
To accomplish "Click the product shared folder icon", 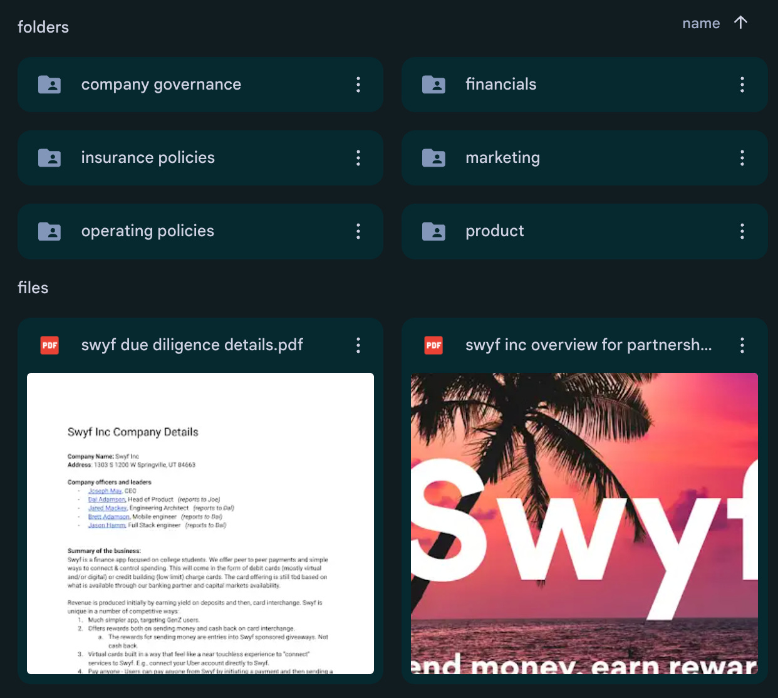I will pos(433,231).
